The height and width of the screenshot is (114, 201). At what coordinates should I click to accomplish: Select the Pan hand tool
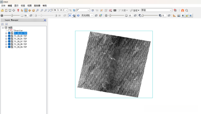point(26,10)
